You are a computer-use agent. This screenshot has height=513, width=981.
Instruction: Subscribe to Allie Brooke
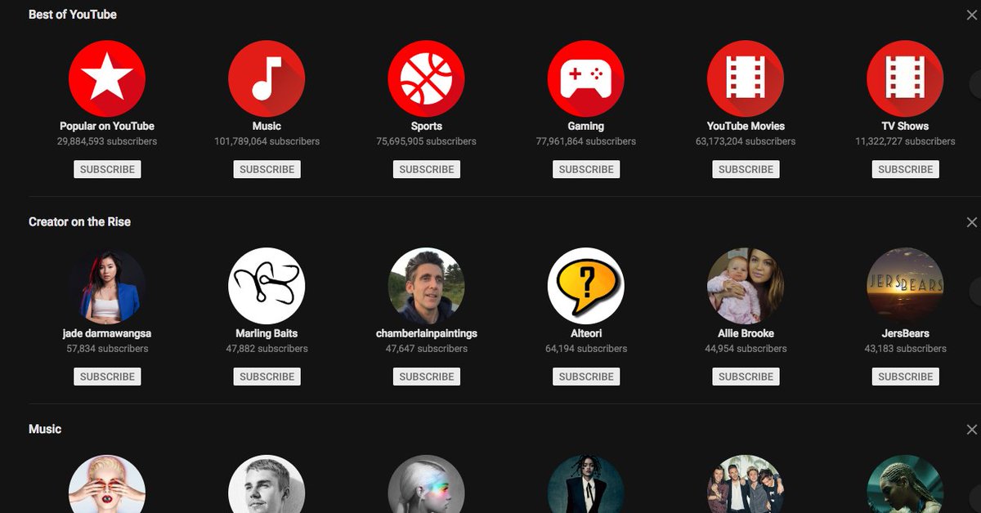point(746,377)
